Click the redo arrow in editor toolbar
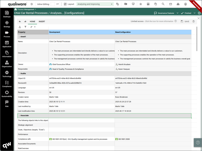This screenshot has height=151, width=202. 25,21
